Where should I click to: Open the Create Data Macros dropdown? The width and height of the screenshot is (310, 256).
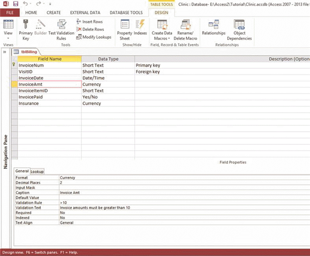point(162,30)
